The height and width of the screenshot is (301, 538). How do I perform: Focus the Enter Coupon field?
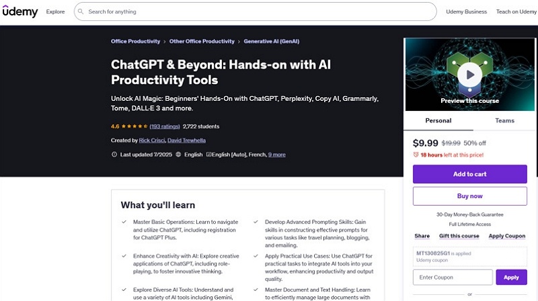[453, 277]
